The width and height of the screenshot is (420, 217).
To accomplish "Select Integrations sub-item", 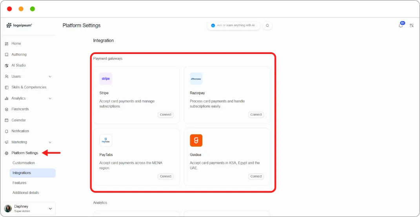I will [x=33, y=173].
